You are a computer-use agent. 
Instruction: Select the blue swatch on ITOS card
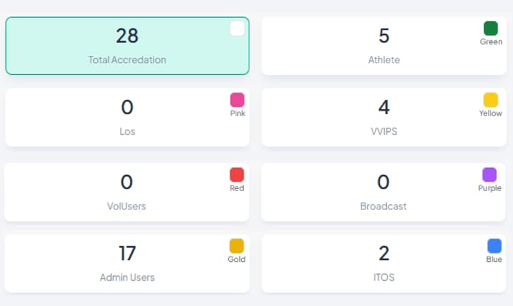[495, 246]
